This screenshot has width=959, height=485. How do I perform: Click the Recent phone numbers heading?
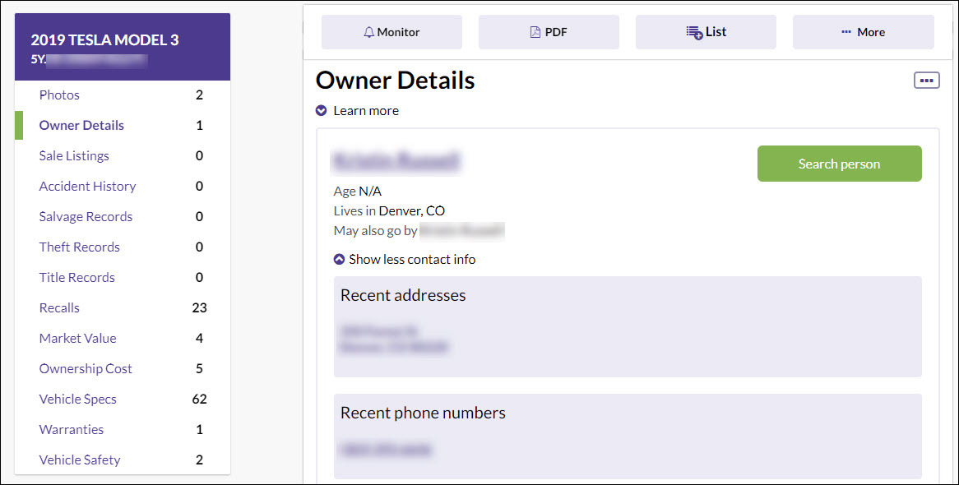tap(423, 413)
